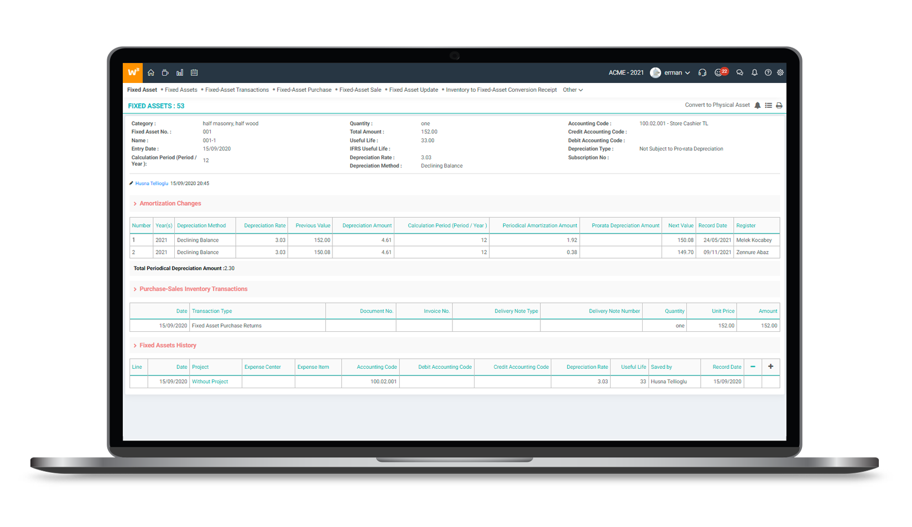
Task: Open the smiley icon with 22 badge
Action: (x=720, y=72)
